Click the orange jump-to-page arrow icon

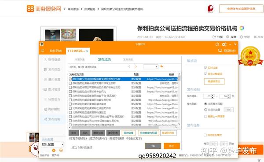coord(162,66)
